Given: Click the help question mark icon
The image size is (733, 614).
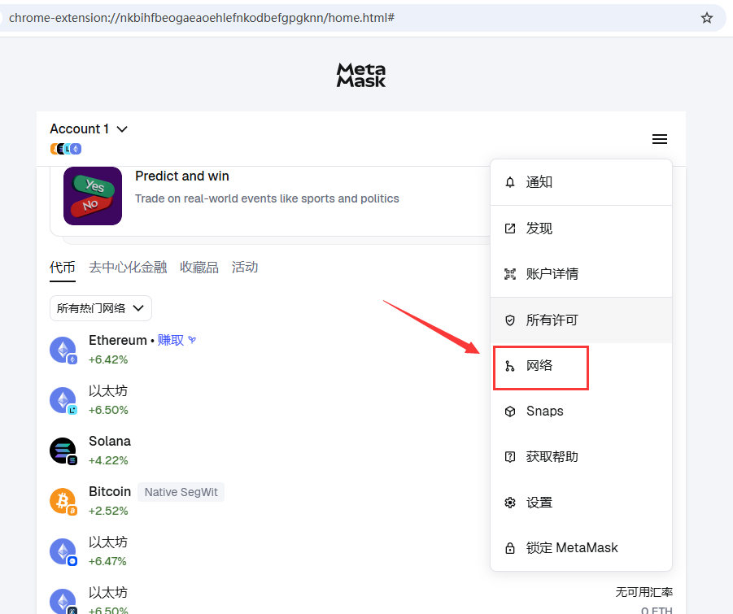Looking at the screenshot, I should [x=510, y=456].
